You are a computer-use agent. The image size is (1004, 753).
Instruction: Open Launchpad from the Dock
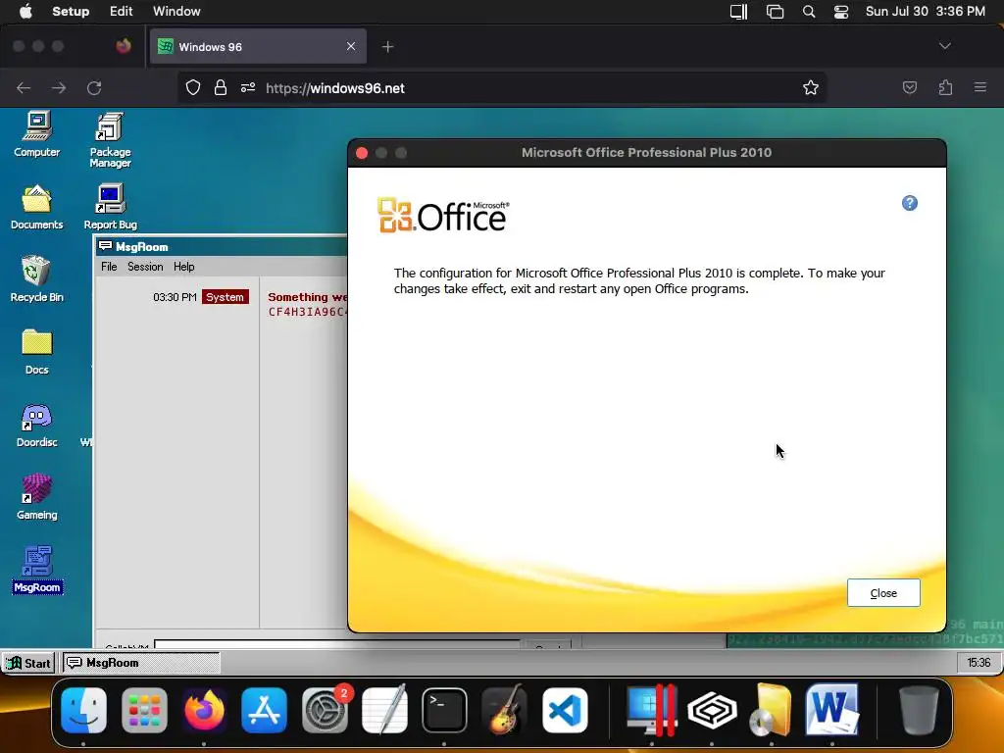pos(144,710)
